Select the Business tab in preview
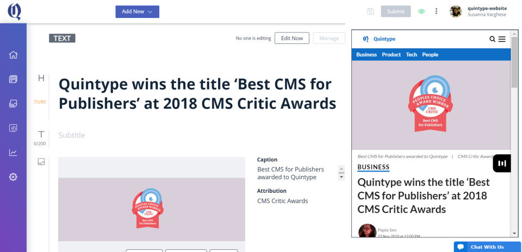The height and width of the screenshot is (252, 522). click(366, 54)
